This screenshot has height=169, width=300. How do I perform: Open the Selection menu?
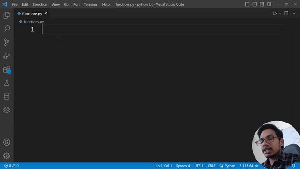pyautogui.click(x=40, y=4)
